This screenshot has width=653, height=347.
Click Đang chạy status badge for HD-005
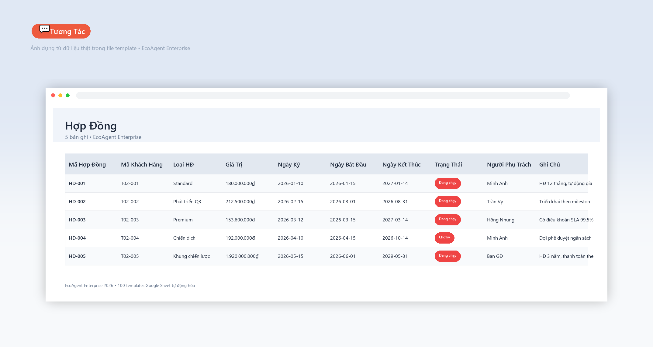(x=447, y=256)
